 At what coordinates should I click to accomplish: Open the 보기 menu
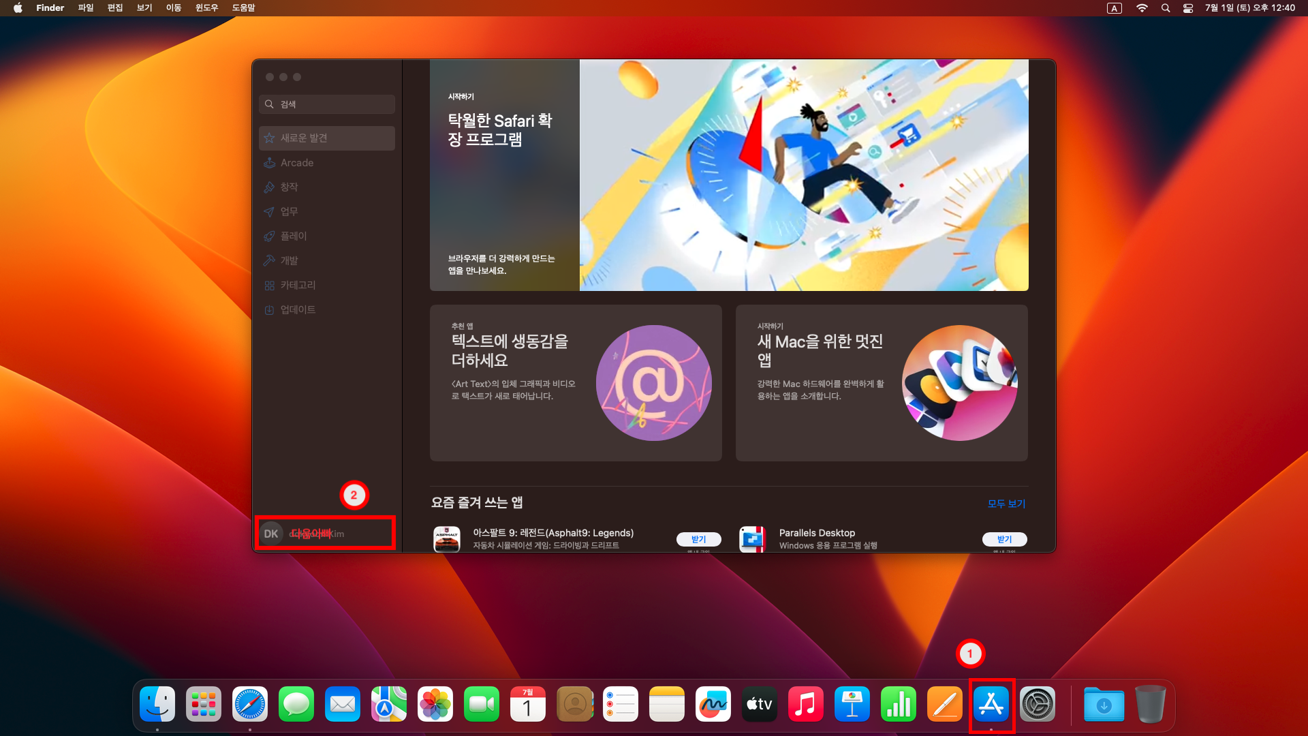coord(144,8)
